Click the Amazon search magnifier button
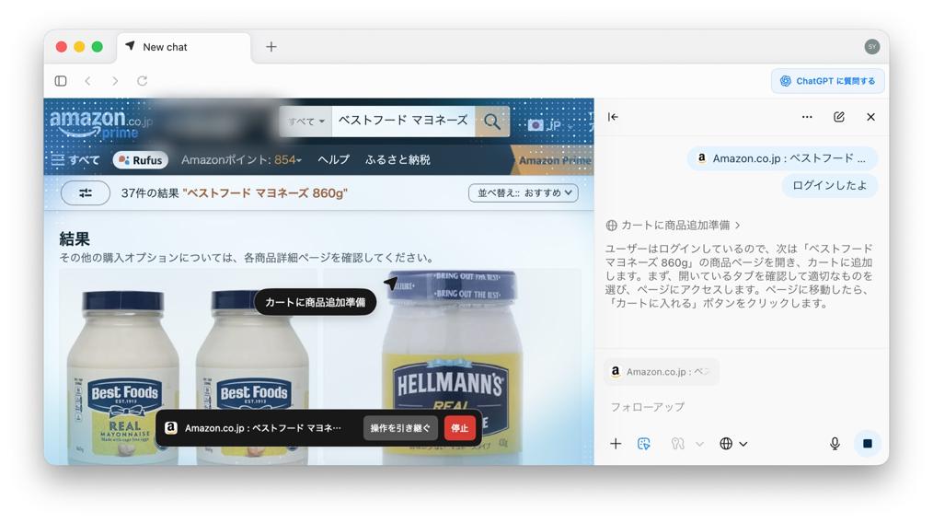 point(492,122)
